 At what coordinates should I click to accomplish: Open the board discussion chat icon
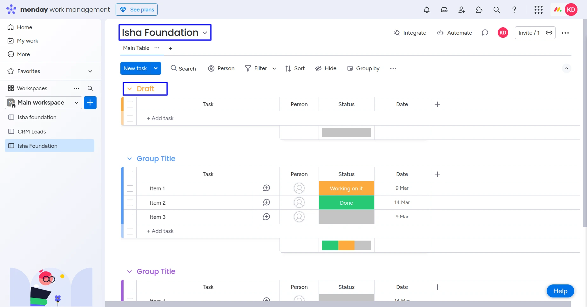pos(485,33)
